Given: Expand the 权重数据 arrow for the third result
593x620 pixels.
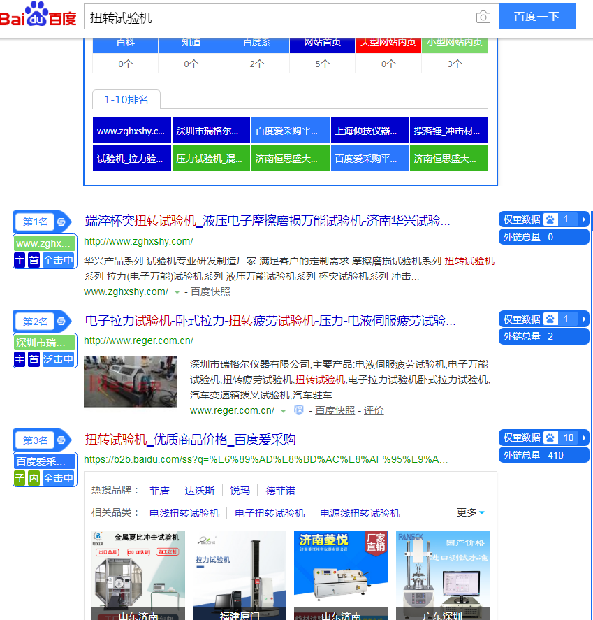Looking at the screenshot, I should point(583,438).
